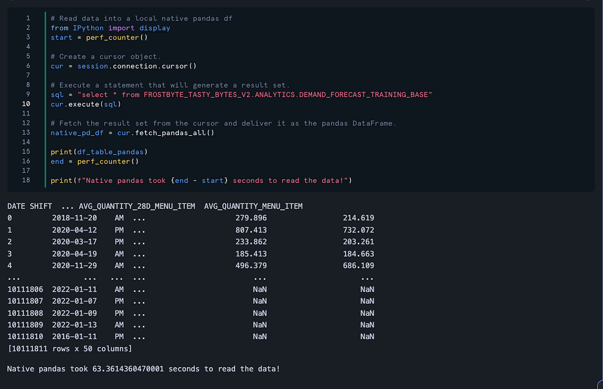Click the 'display' import keyword

[155, 28]
